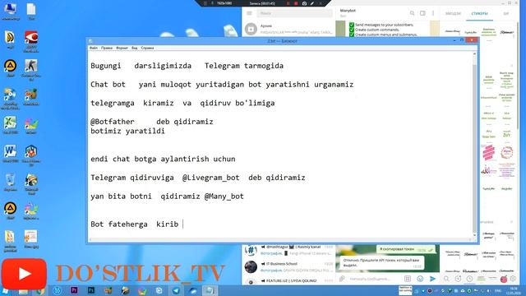Click the Premiere Pro icon on the taskbar
The image size is (526, 296).
pyautogui.click(x=74, y=290)
